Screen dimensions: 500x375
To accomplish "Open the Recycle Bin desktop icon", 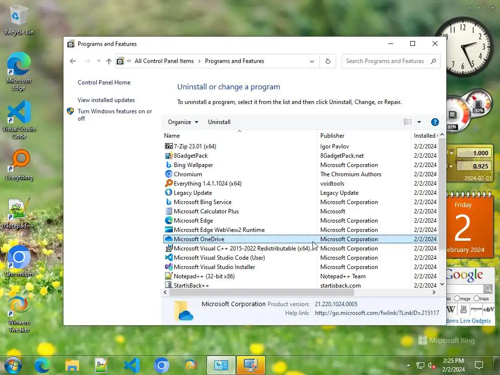I will point(19,20).
